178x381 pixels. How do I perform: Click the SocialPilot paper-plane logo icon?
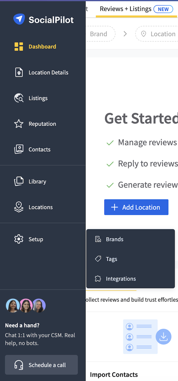pyautogui.click(x=19, y=19)
